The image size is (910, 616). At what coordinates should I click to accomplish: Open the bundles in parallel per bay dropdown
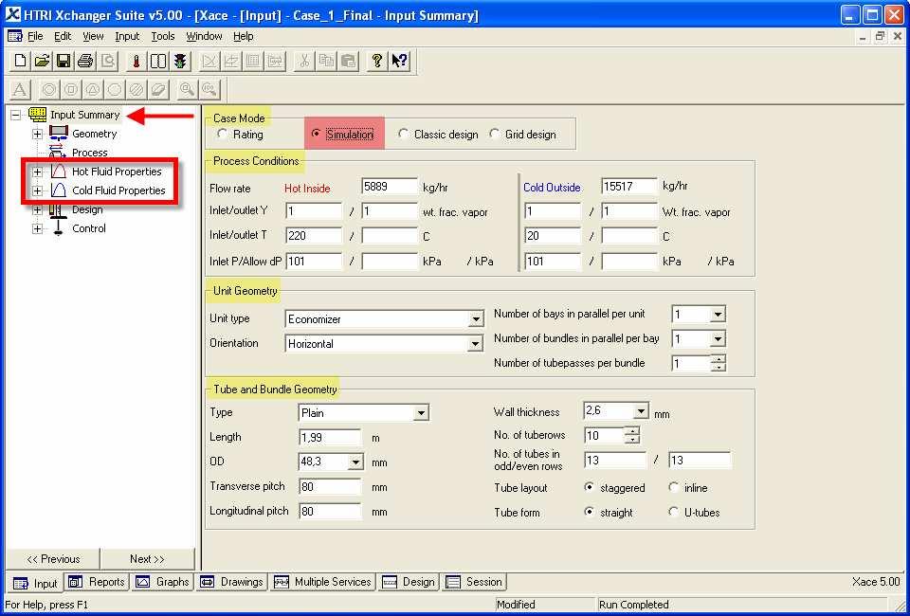coord(718,338)
